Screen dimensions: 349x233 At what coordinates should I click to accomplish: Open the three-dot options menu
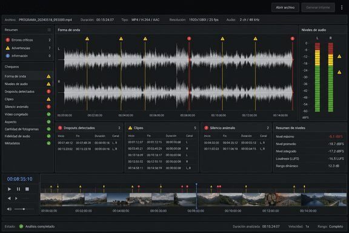click(x=342, y=7)
